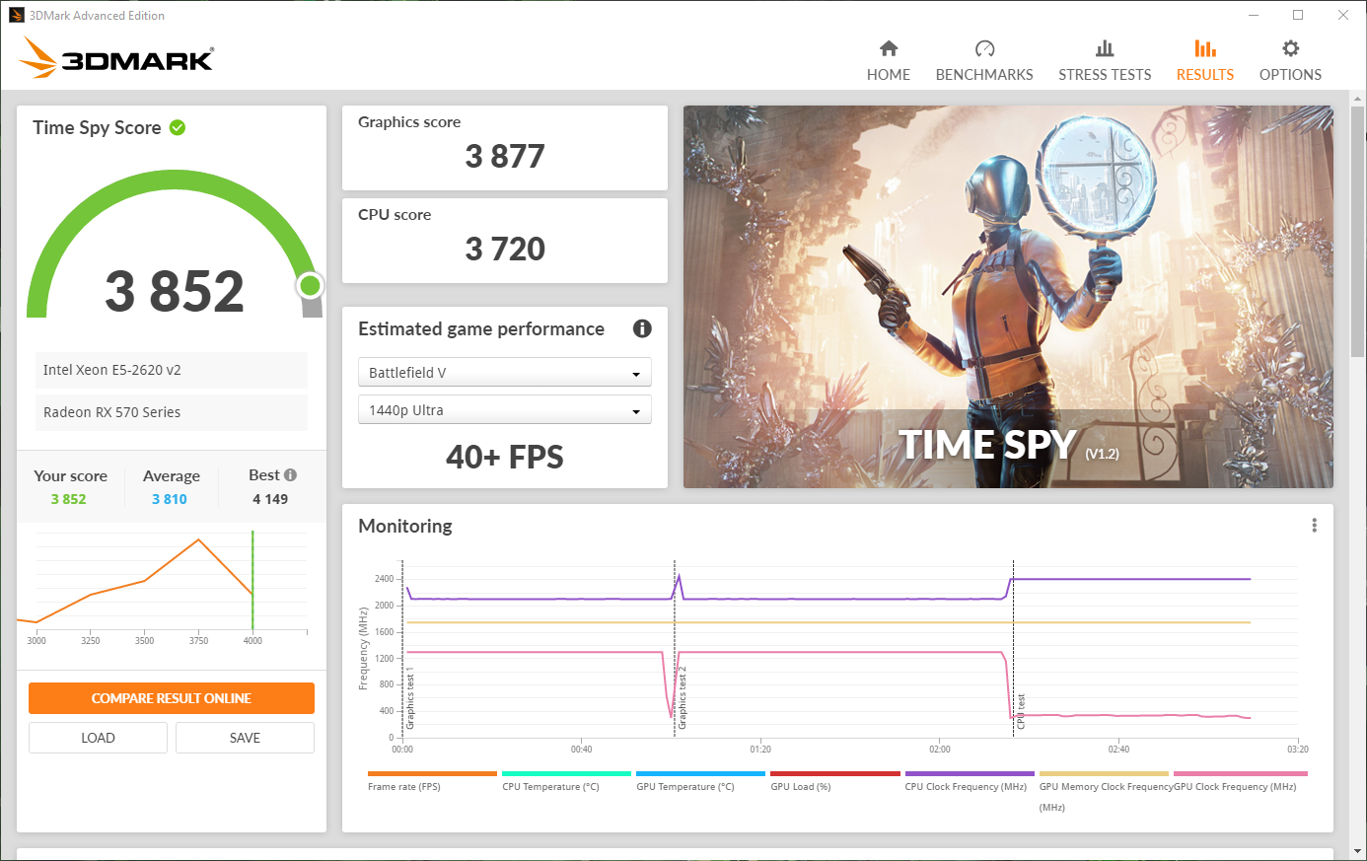Expand the 1440p Ultra quality dropdown

(x=504, y=409)
